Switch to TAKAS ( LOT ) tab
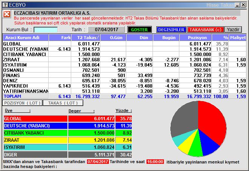This screenshot has width=249, height=171. point(63,103)
